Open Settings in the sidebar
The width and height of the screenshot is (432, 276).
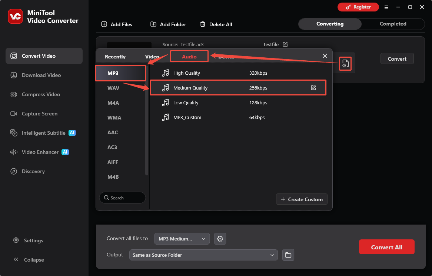pos(29,240)
